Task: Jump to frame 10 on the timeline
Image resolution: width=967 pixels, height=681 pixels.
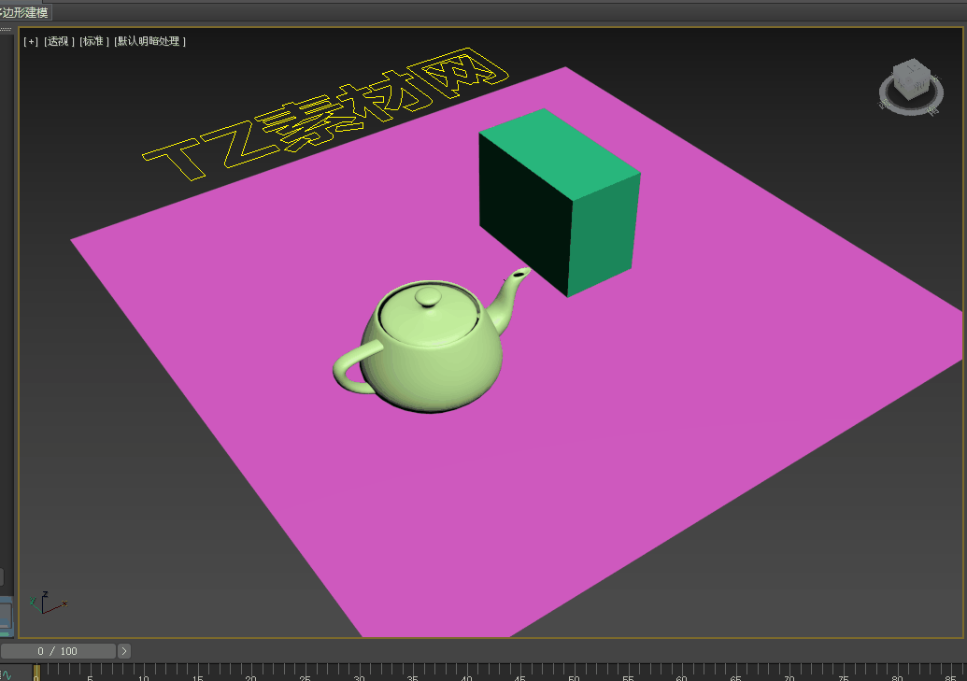Action: pyautogui.click(x=144, y=673)
